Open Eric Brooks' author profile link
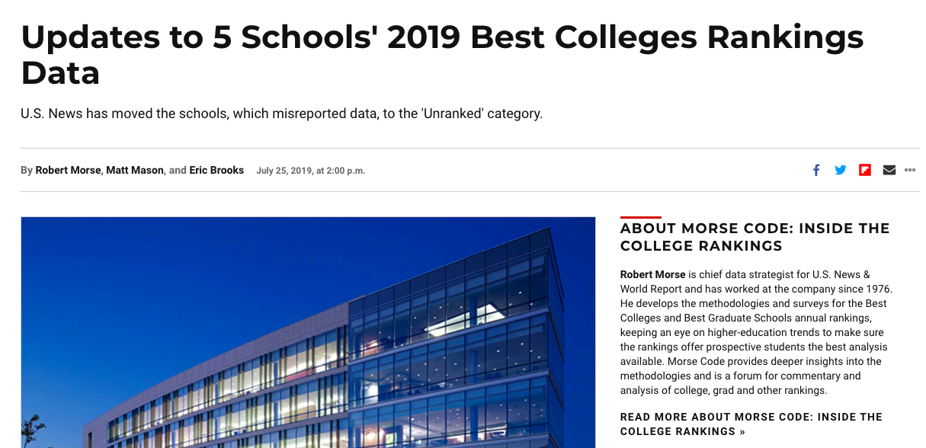The image size is (926, 448). point(216,171)
